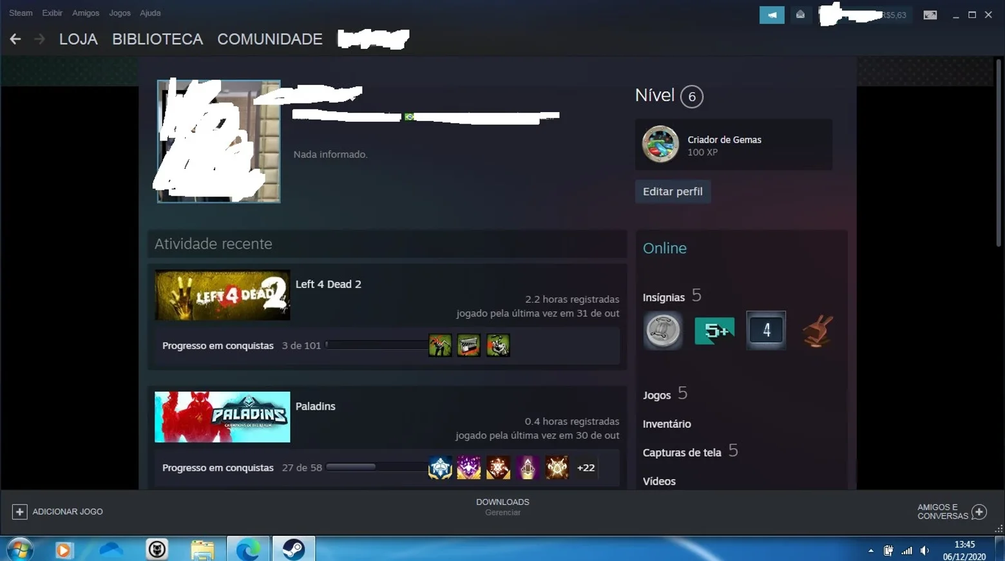Open the taskbar clock showing 13:45
The image size is (1005, 561).
click(964, 551)
